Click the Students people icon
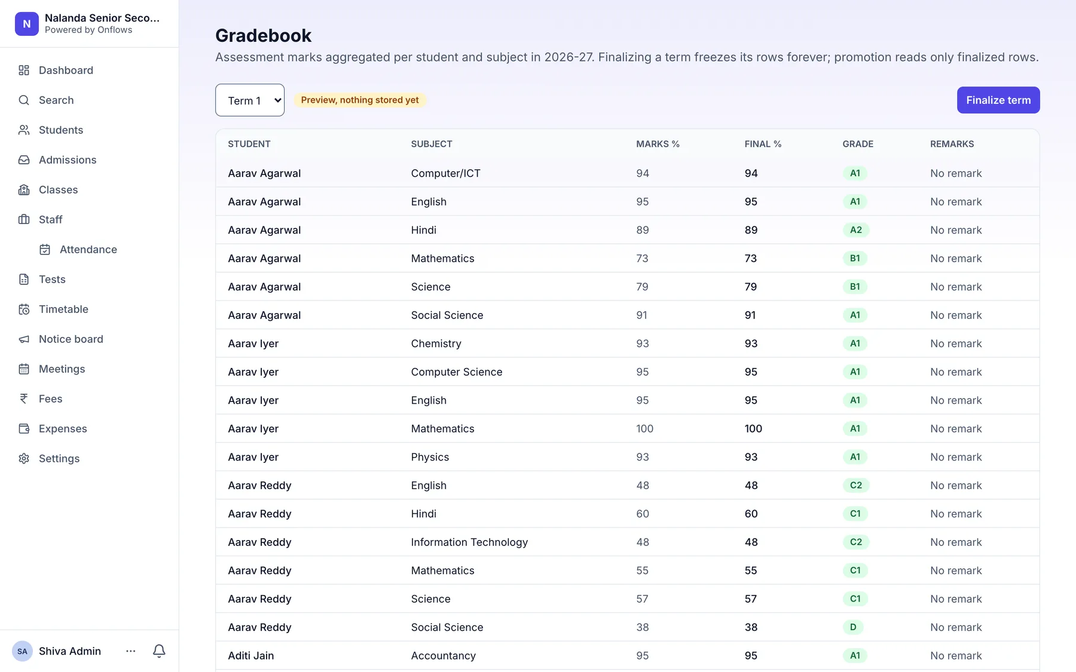1076x672 pixels. point(24,130)
